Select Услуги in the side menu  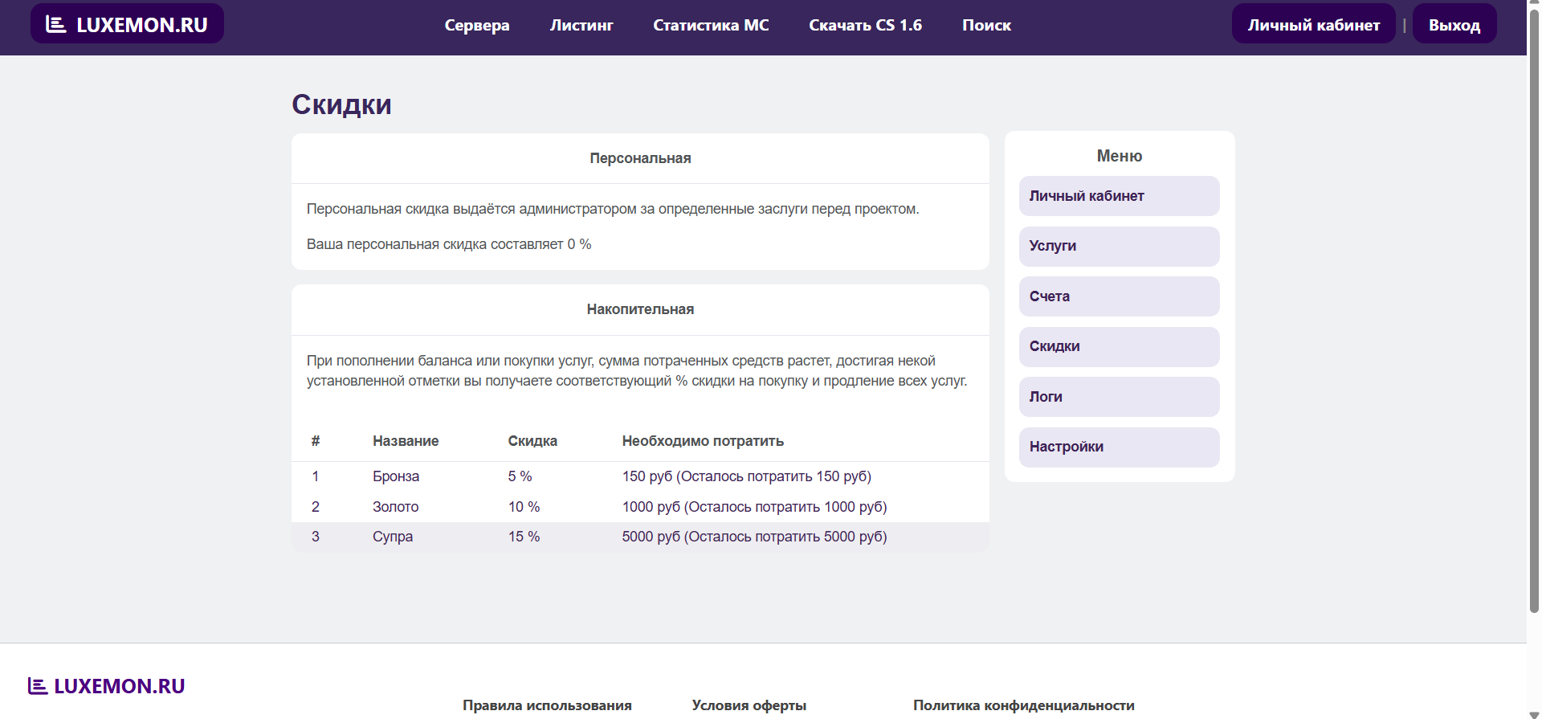[x=1119, y=246]
